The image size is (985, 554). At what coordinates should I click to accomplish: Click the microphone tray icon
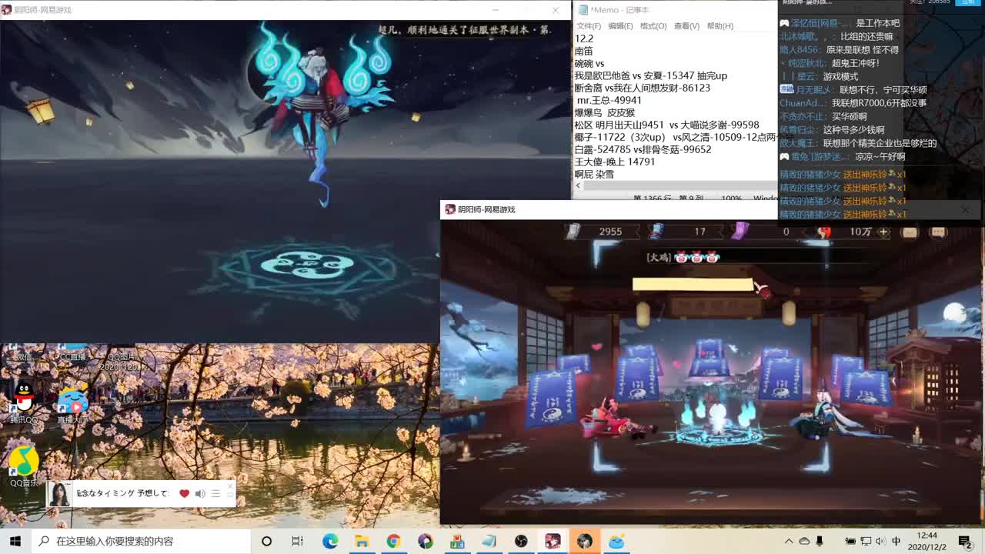(x=820, y=541)
